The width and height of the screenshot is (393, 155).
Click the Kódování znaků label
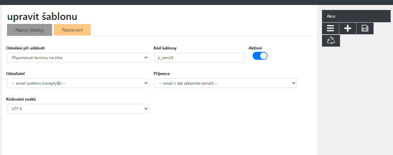(x=21, y=99)
